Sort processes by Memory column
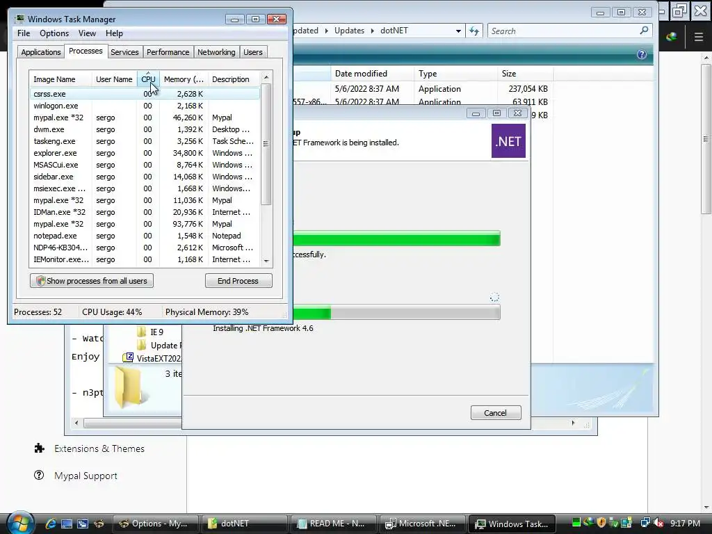This screenshot has width=712, height=534. pos(184,79)
